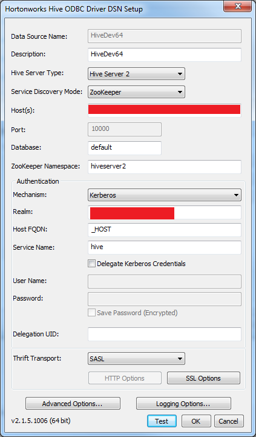Click the Hive Server Type label

click(38, 73)
